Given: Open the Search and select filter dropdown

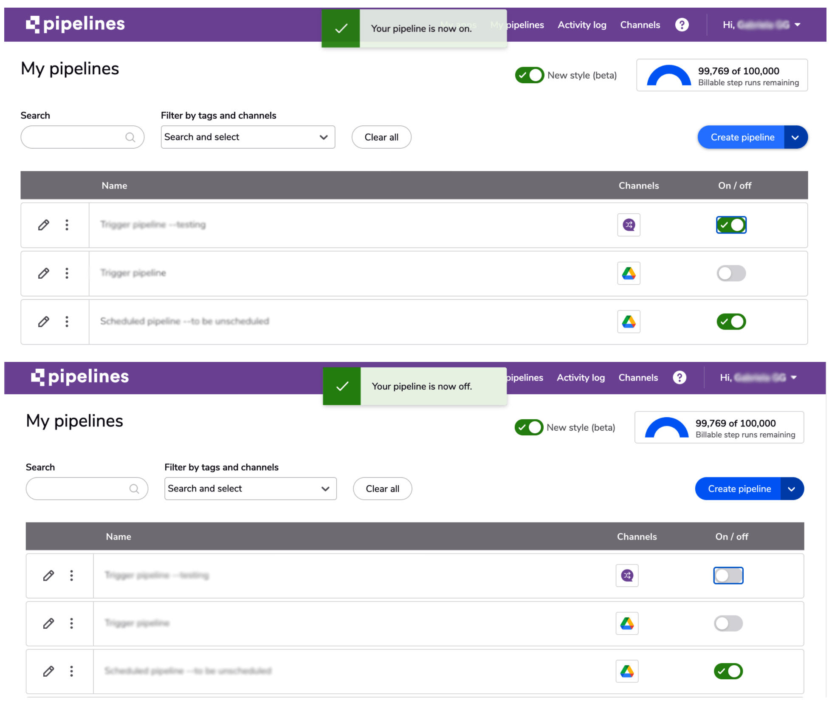Looking at the screenshot, I should tap(248, 137).
